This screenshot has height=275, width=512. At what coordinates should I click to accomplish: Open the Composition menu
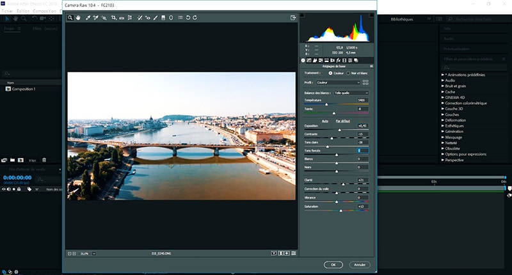pyautogui.click(x=44, y=12)
